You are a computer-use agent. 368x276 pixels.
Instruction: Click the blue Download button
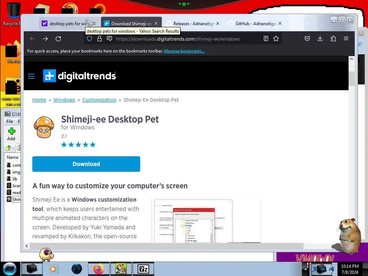[86, 164]
